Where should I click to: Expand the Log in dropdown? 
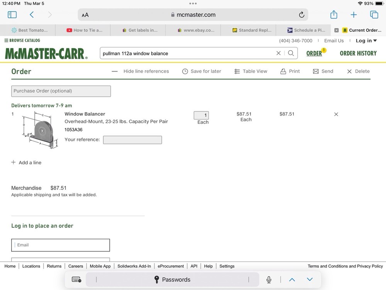pyautogui.click(x=366, y=41)
